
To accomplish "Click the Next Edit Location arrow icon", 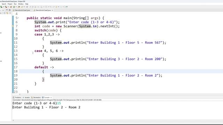I will (x=54, y=7).
